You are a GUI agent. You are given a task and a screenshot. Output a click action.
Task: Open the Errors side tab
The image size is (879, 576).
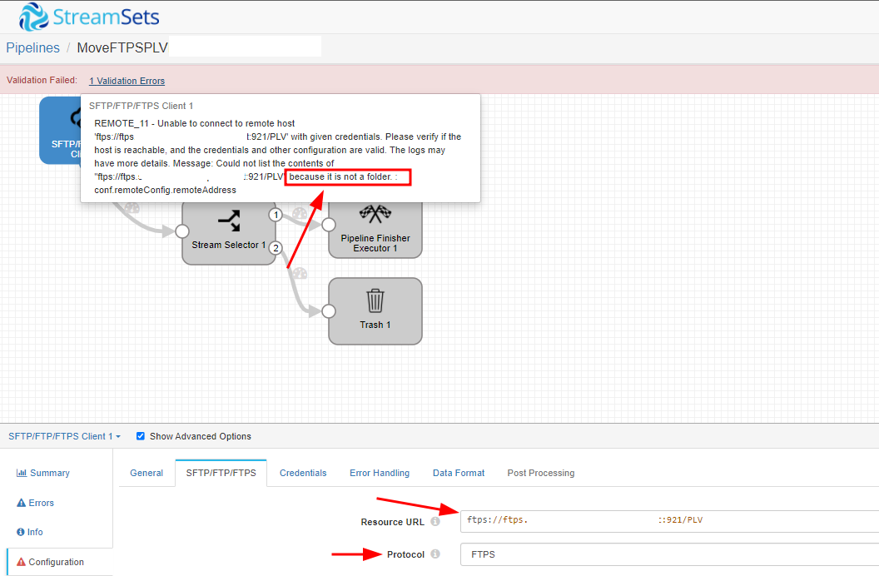click(x=35, y=503)
